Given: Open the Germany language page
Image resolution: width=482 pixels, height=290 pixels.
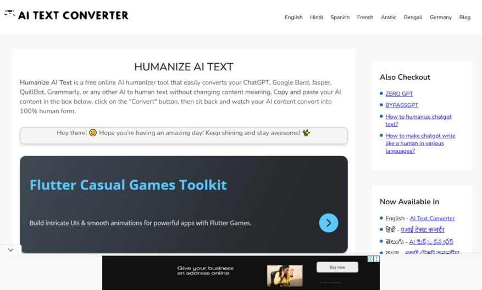Looking at the screenshot, I should pos(440,17).
